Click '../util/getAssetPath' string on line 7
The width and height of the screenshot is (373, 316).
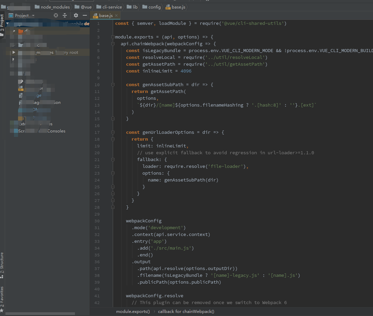tap(235, 64)
